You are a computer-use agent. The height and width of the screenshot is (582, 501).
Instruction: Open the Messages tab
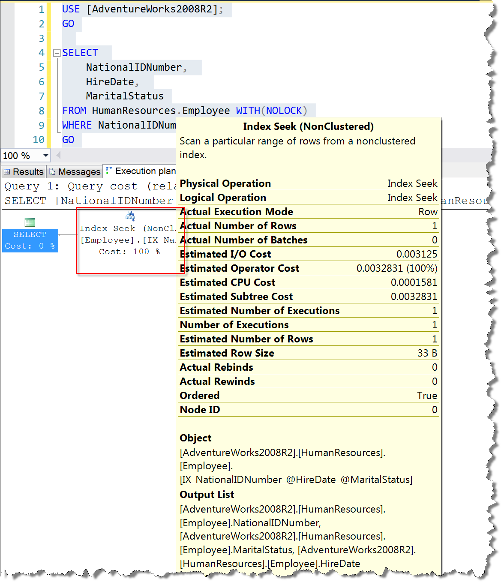click(x=75, y=171)
